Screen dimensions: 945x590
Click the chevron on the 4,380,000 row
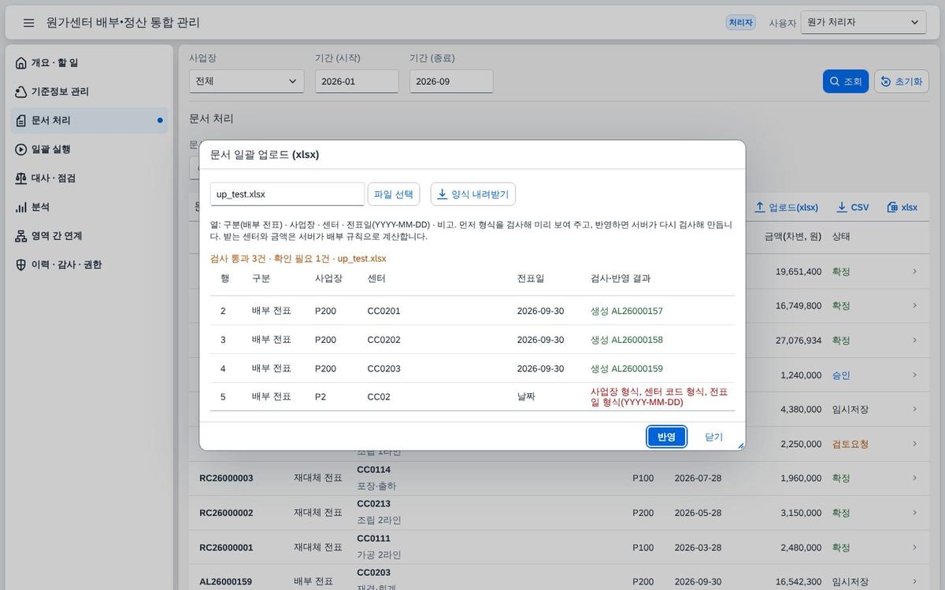[914, 409]
